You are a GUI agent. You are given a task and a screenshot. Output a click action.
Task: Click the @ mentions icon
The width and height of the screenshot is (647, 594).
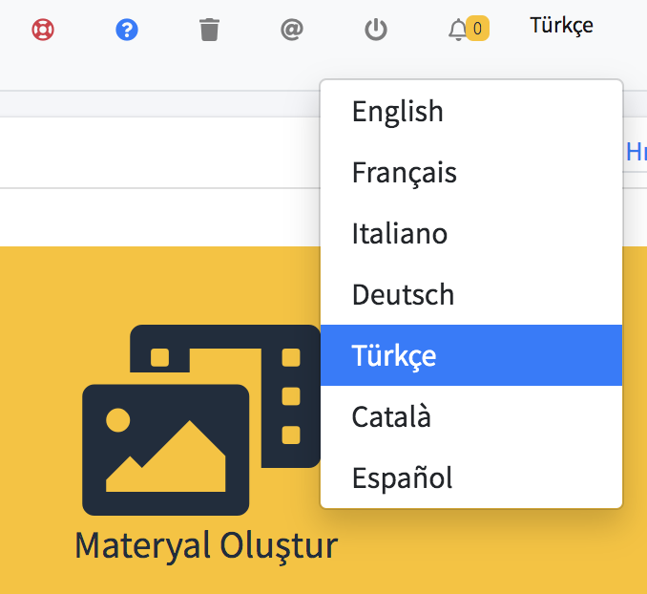pyautogui.click(x=292, y=30)
